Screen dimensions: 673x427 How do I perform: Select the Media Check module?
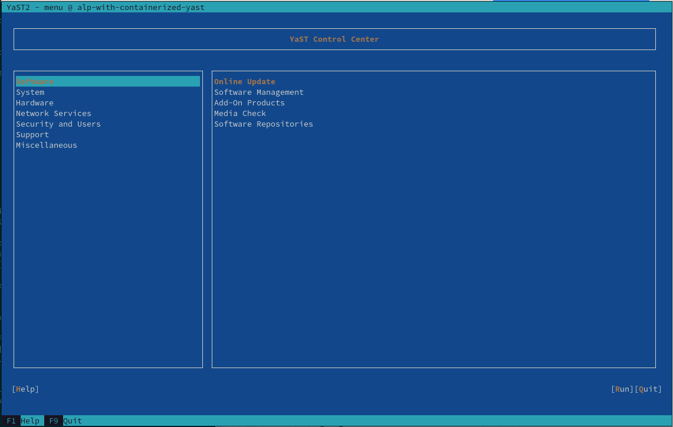click(x=240, y=113)
